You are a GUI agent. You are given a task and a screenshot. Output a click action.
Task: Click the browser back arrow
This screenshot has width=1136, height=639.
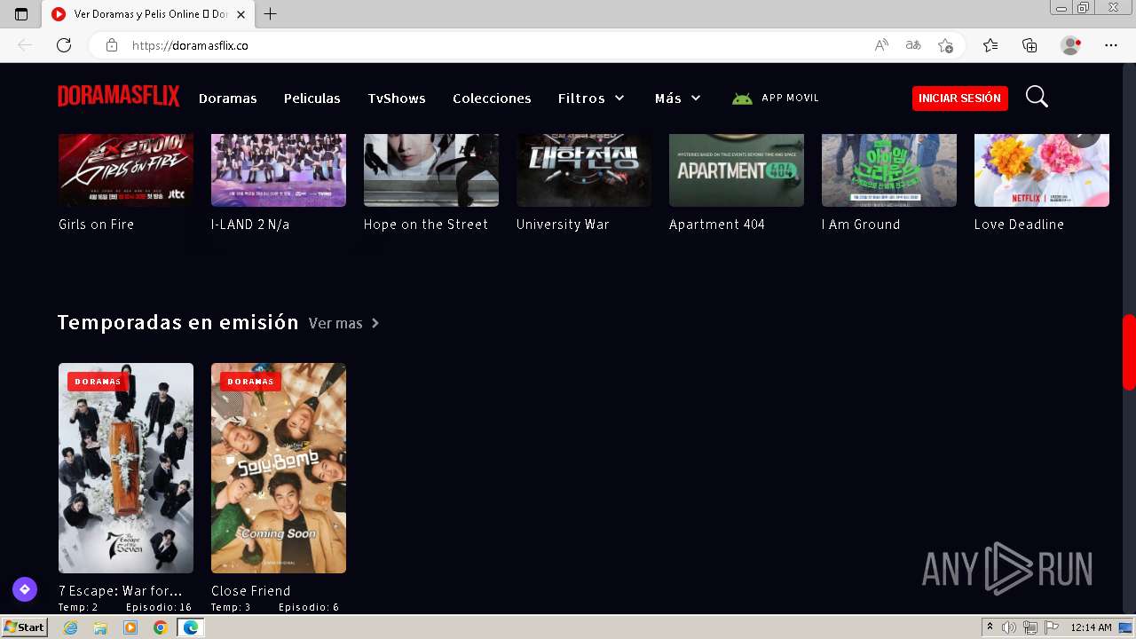(x=25, y=45)
